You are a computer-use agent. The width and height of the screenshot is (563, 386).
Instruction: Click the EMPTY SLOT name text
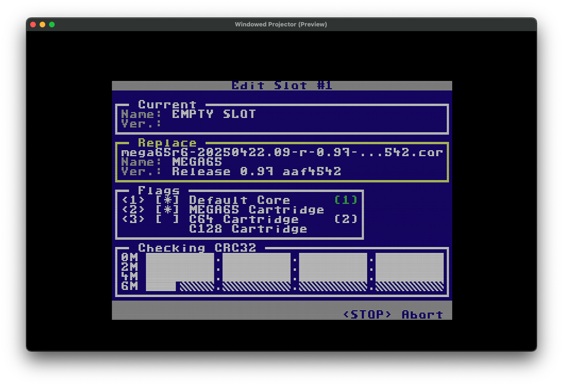[x=214, y=114]
